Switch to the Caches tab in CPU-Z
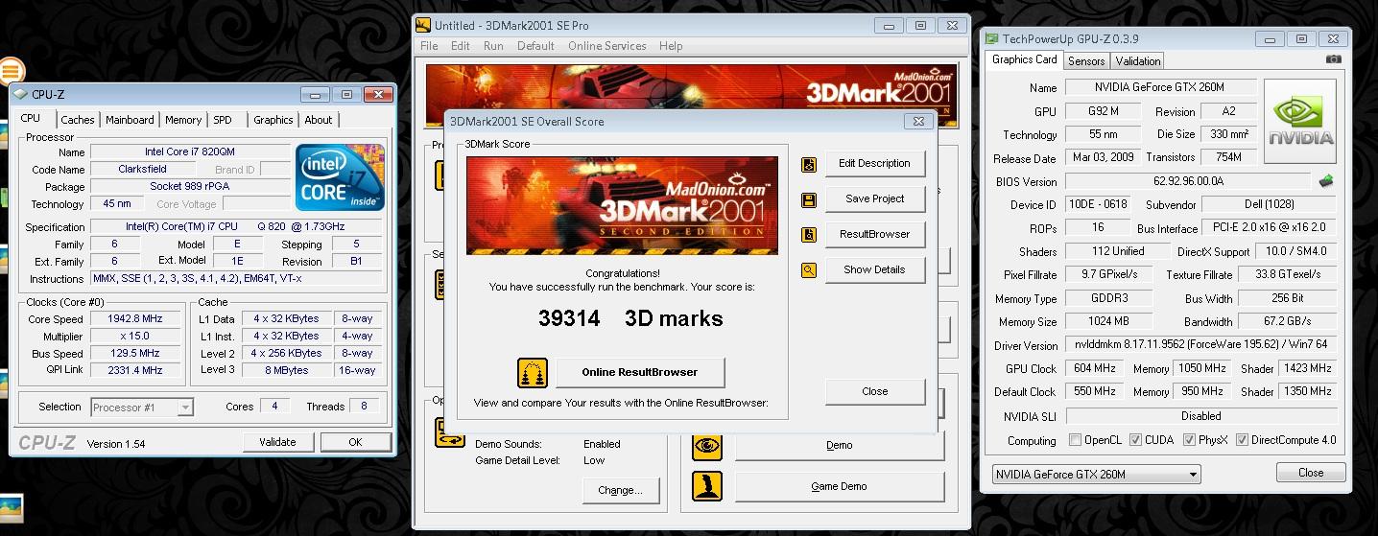The width and height of the screenshot is (1378, 536). tap(78, 120)
